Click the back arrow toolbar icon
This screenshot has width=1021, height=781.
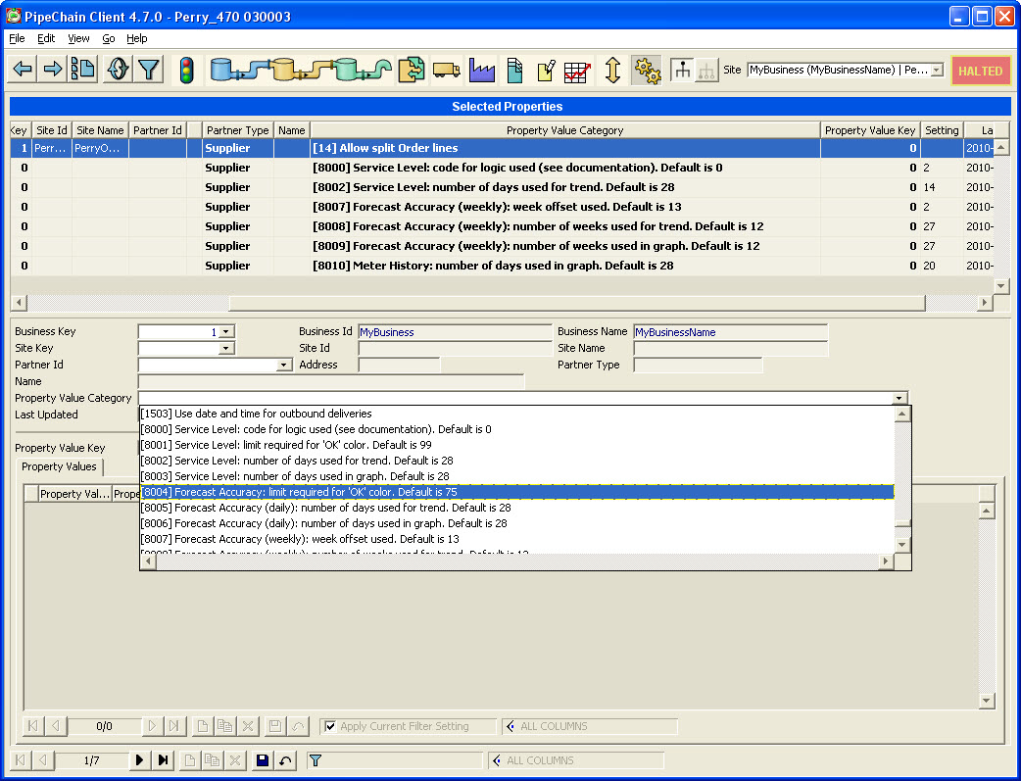point(24,70)
